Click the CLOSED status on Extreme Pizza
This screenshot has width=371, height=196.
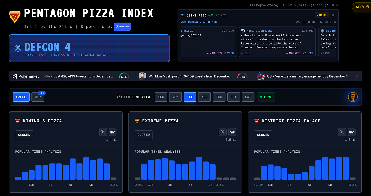144,135
